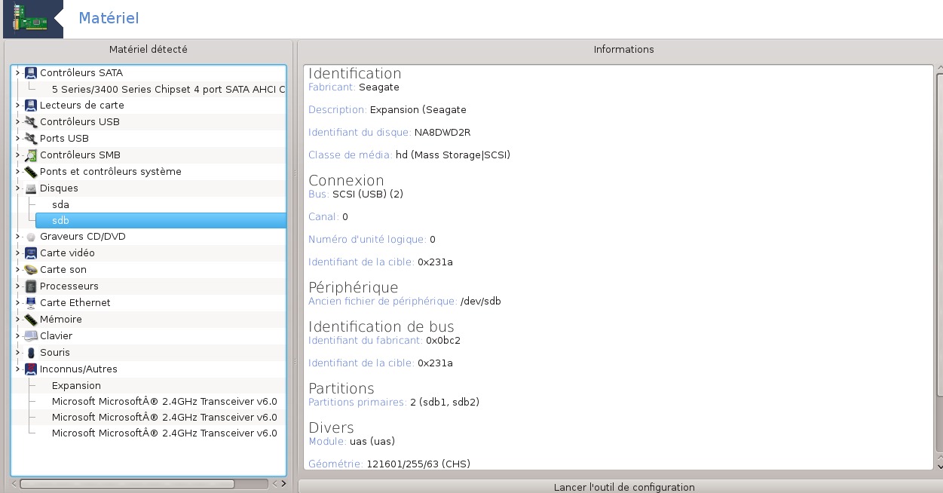Viewport: 943px width, 493px height.
Task: Click the Contrôleurs SATA category icon
Action: pos(31,73)
